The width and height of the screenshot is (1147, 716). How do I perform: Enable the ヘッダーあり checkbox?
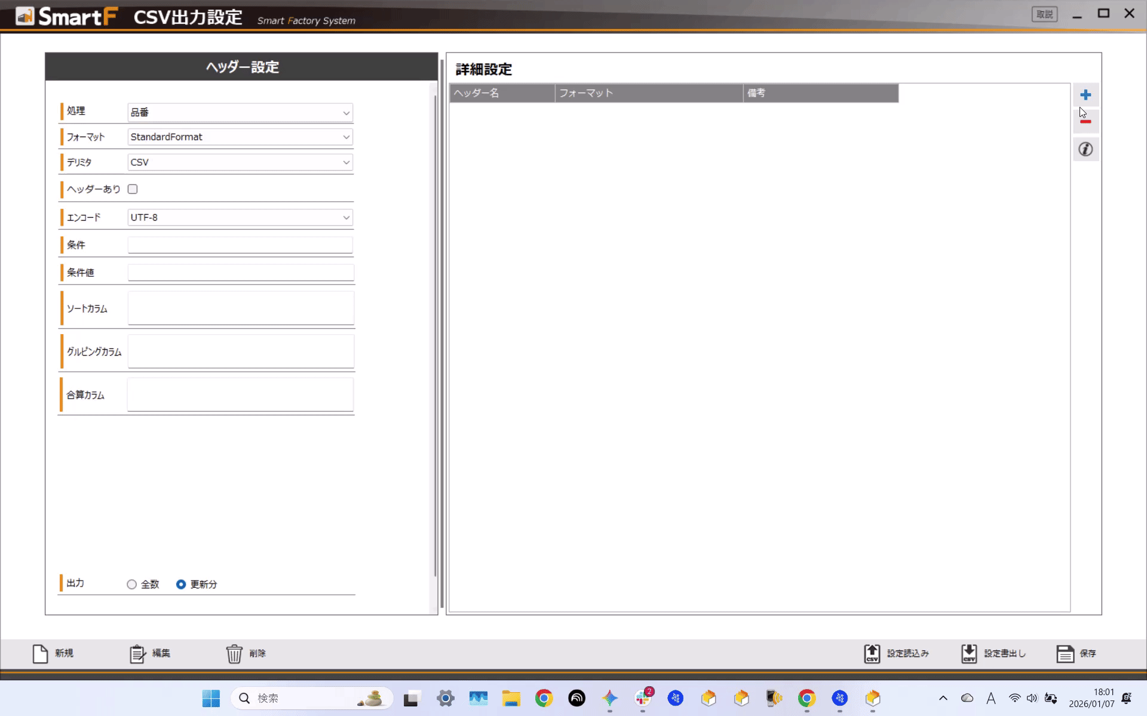[x=133, y=189]
